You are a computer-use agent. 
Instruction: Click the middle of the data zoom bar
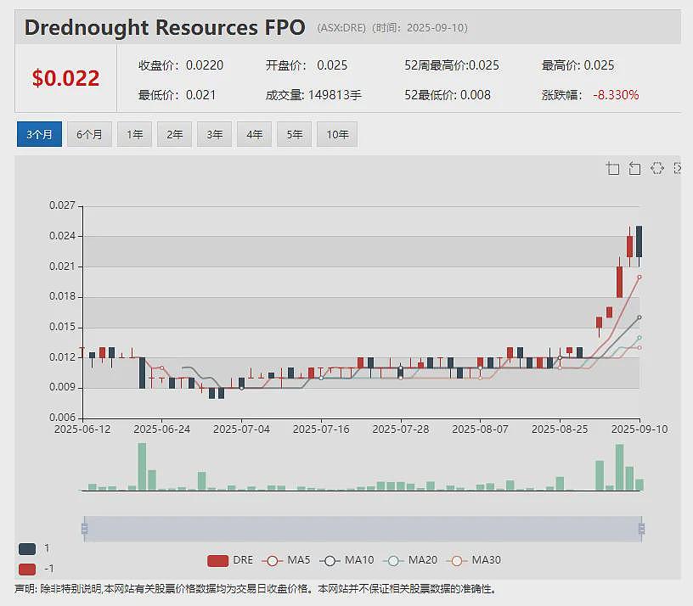363,529
